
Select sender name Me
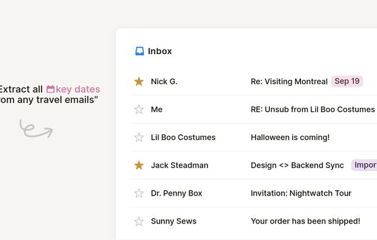(157, 110)
